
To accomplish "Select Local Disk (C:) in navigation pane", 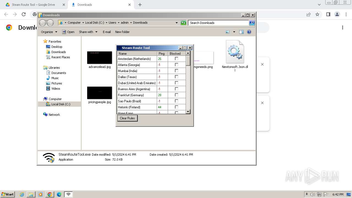I will point(61,104).
